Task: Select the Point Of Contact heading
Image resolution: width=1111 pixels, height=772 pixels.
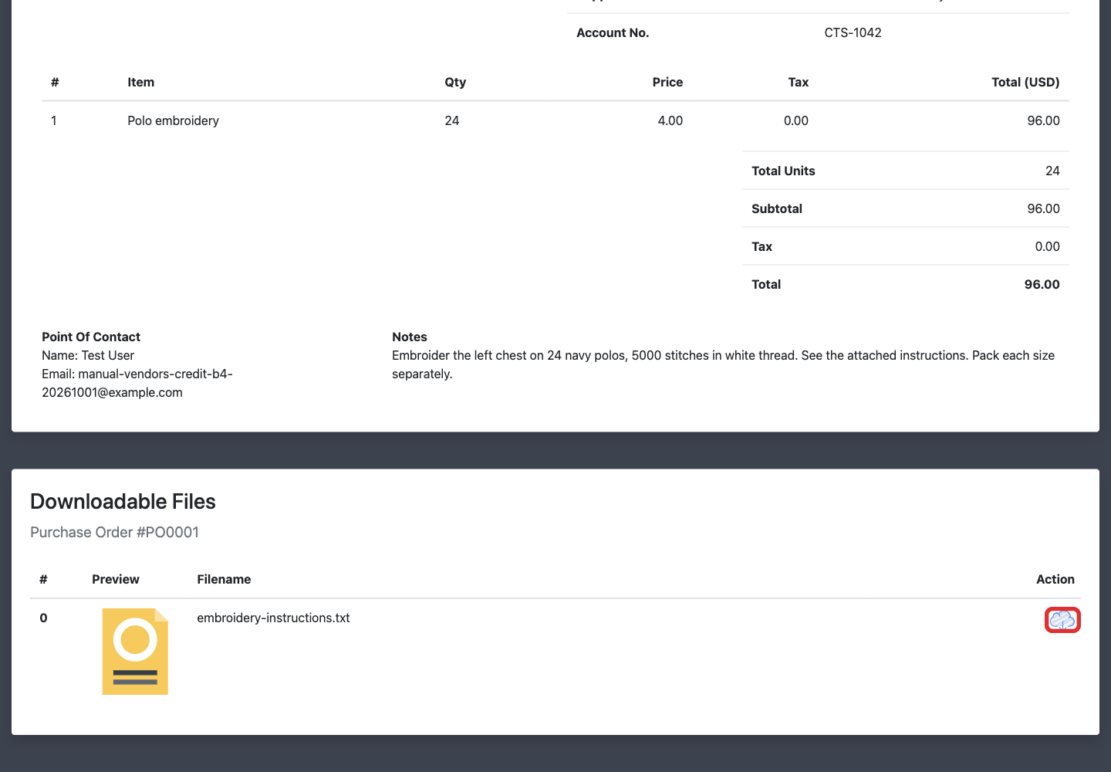Action: (91, 337)
